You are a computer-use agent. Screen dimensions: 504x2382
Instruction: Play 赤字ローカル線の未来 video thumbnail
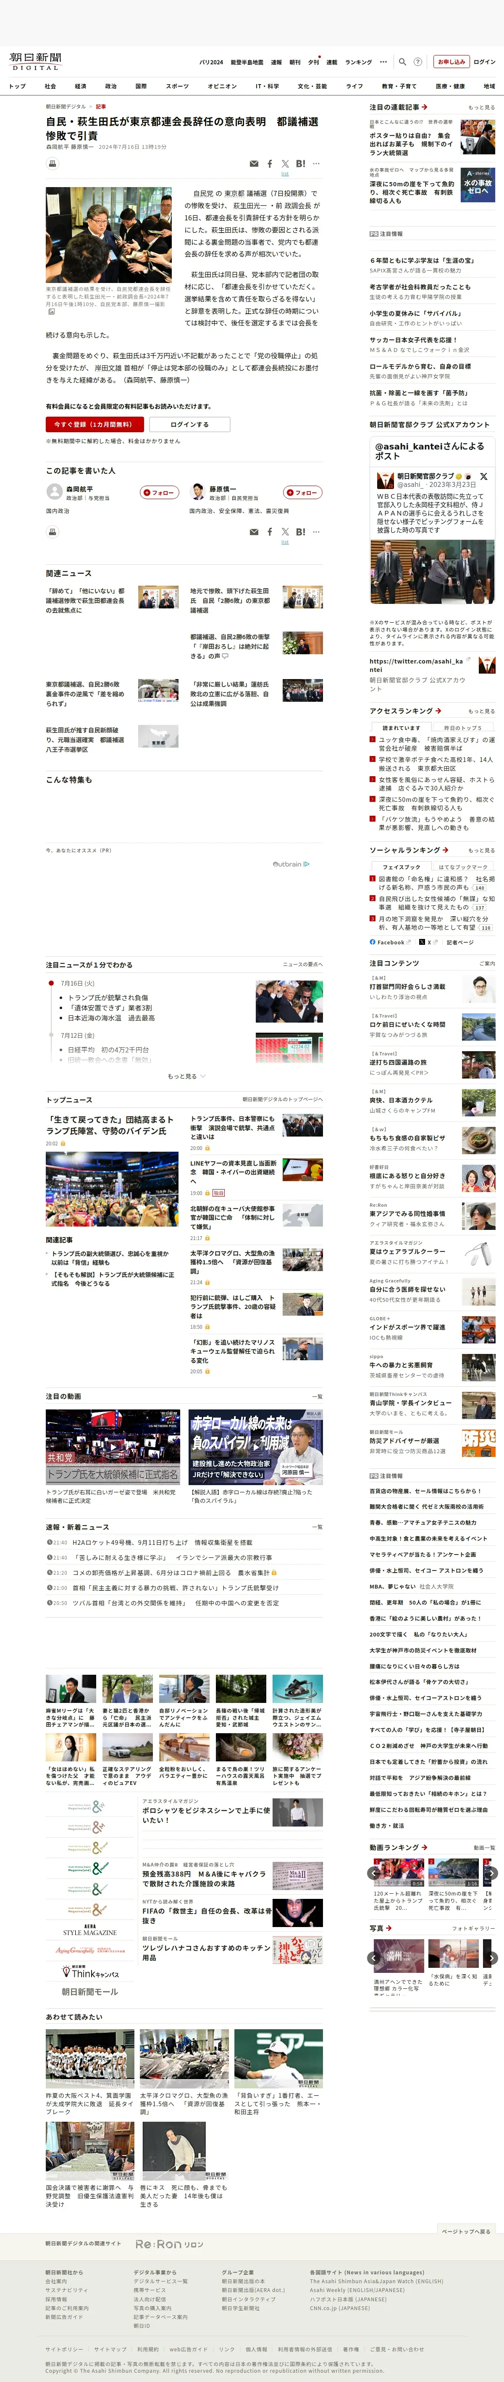coord(256,1447)
